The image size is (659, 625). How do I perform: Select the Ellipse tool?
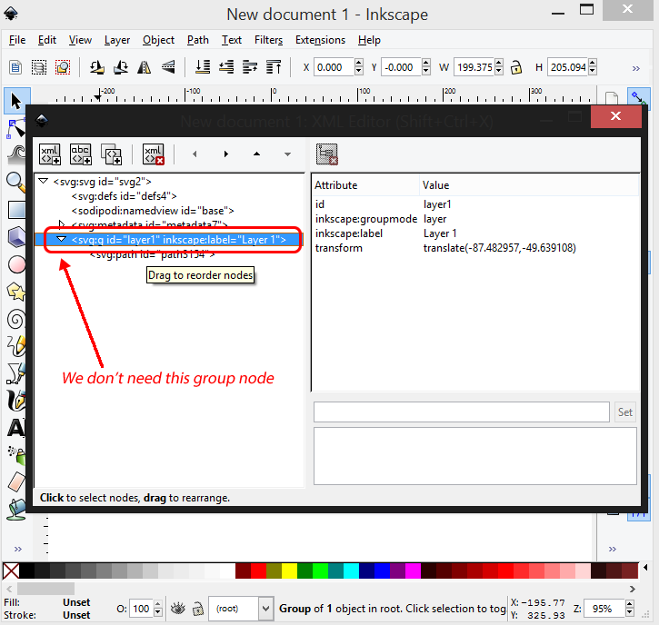point(16,264)
